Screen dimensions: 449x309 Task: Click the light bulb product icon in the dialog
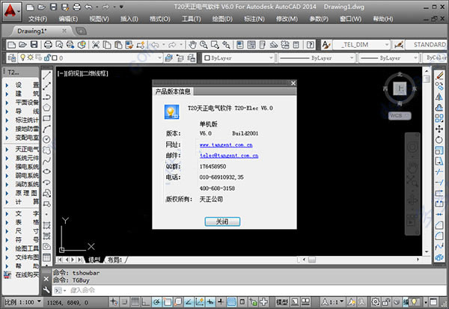pos(172,111)
